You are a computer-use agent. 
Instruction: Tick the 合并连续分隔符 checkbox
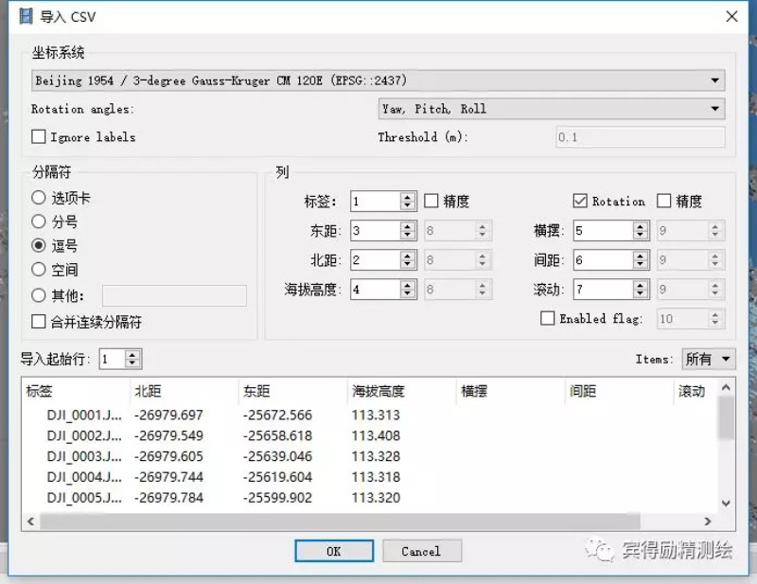pyautogui.click(x=39, y=322)
